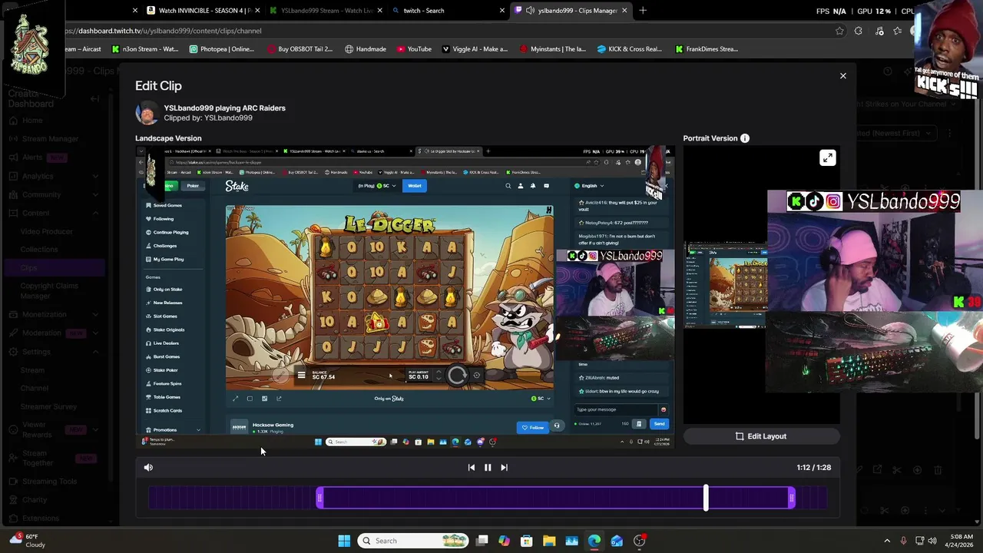This screenshot has height=553, width=983.
Task: Open Outlook from the taskbar
Action: tap(617, 541)
